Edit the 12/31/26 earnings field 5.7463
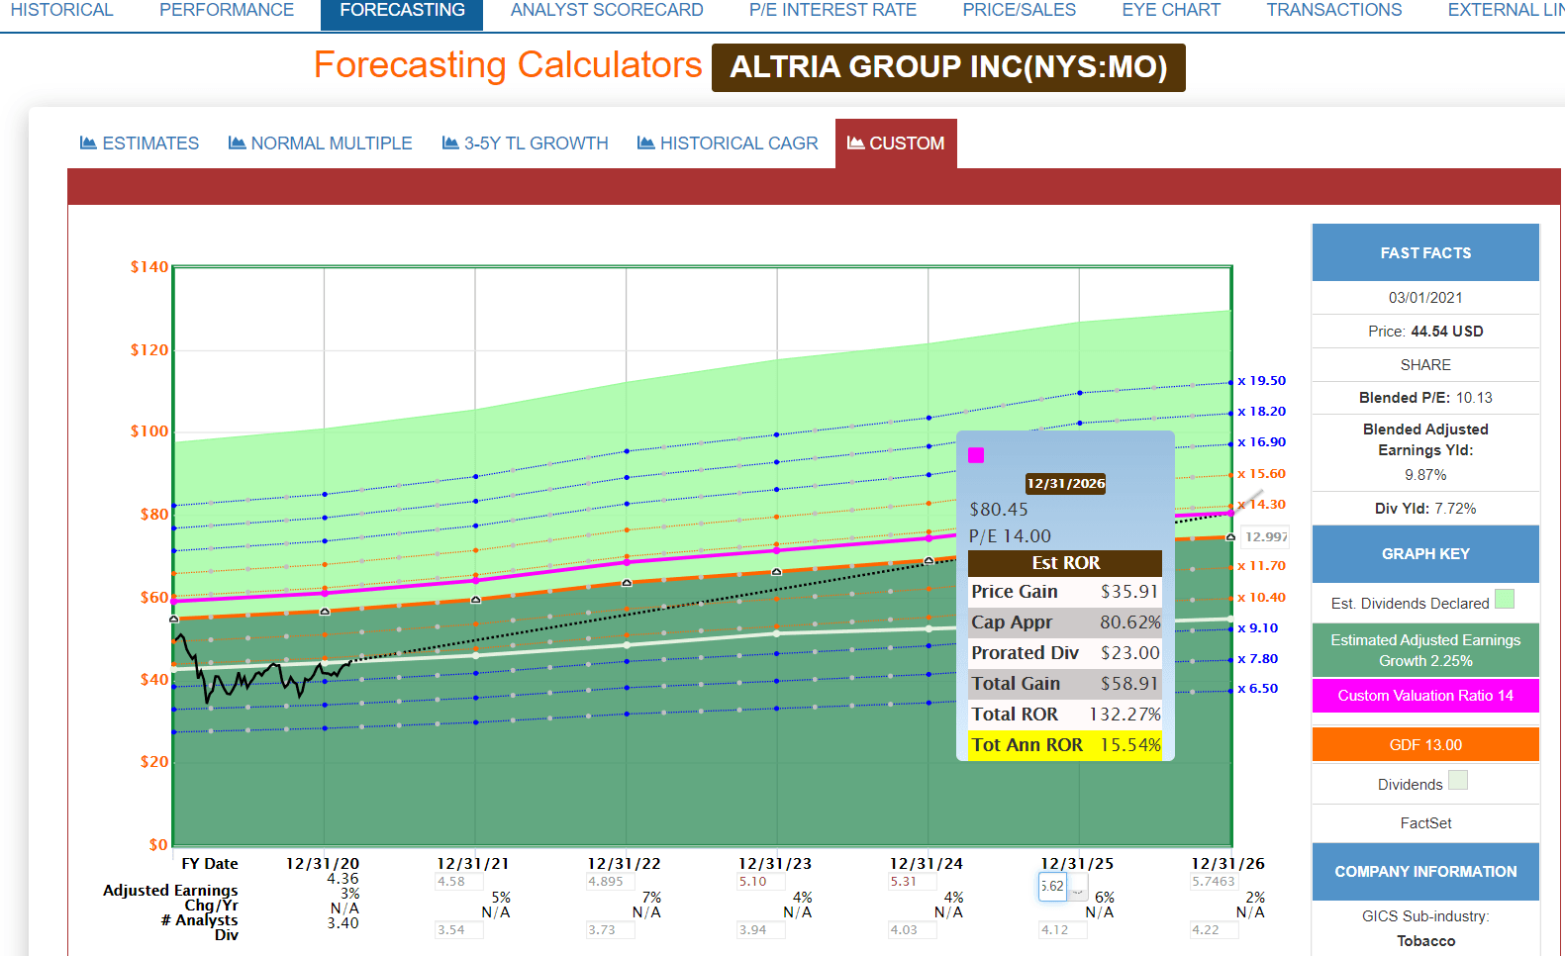Screen dimensions: 1565x956 (1214, 882)
